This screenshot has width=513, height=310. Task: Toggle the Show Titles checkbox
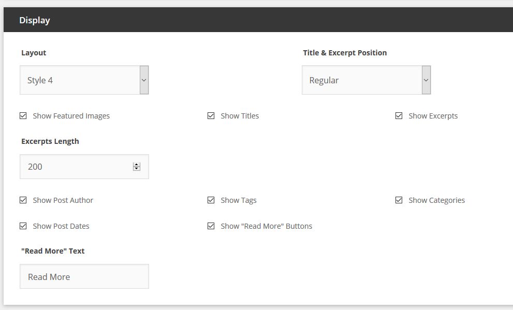click(x=211, y=116)
